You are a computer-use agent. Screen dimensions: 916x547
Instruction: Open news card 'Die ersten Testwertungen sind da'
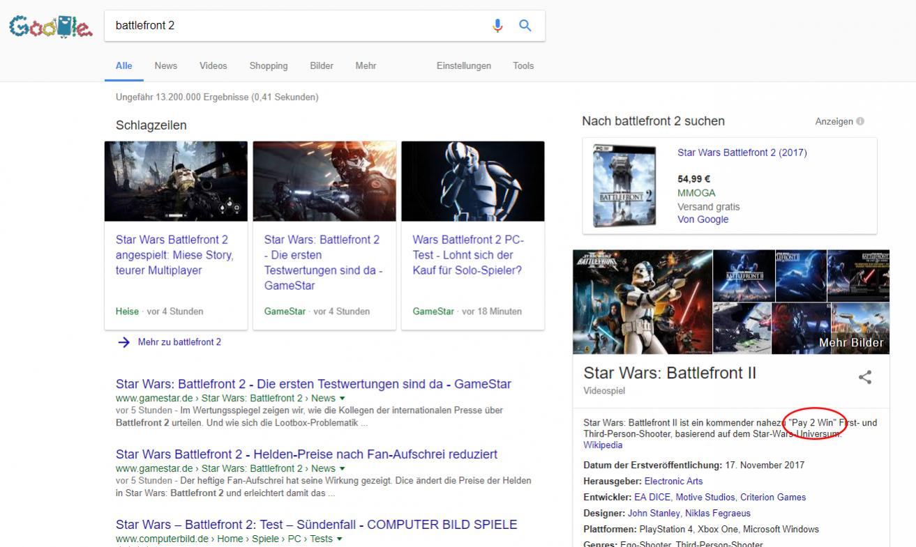[323, 263]
